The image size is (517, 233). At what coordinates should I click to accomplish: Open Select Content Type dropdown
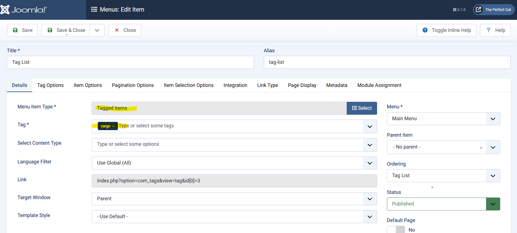(x=234, y=145)
